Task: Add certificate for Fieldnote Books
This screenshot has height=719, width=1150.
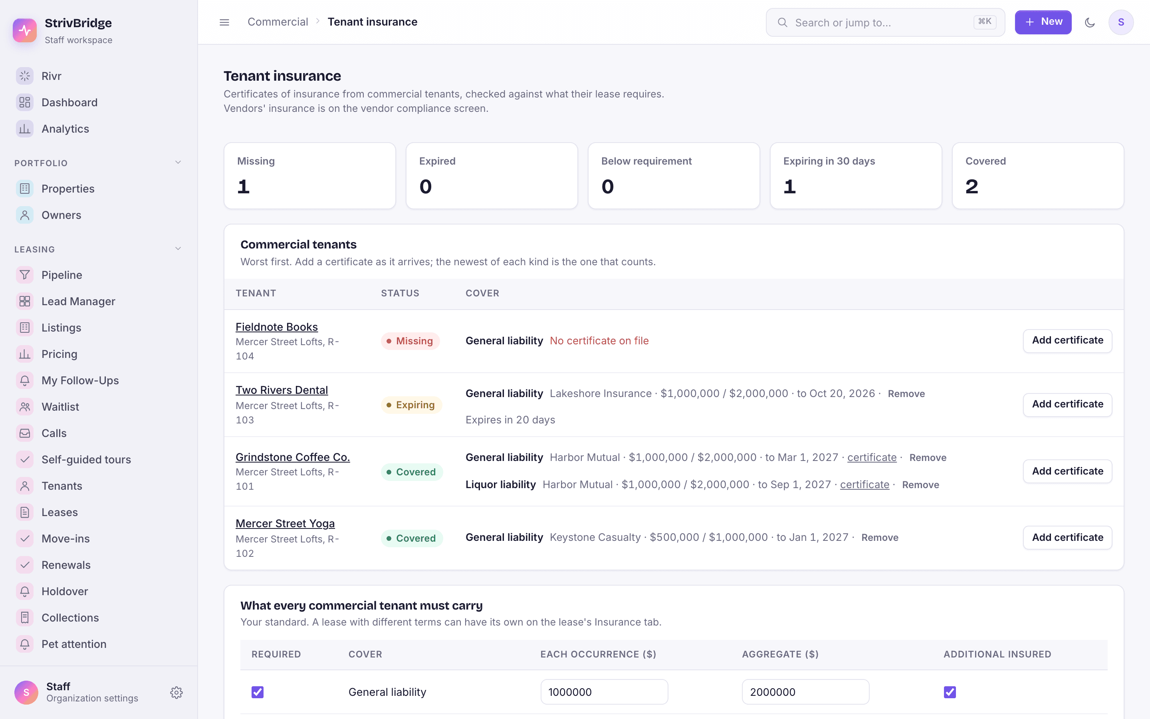Action: [1067, 340]
